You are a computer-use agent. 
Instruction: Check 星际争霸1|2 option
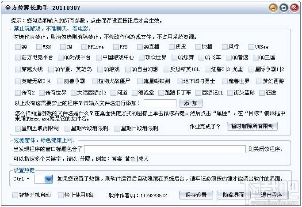pyautogui.click(x=251, y=69)
